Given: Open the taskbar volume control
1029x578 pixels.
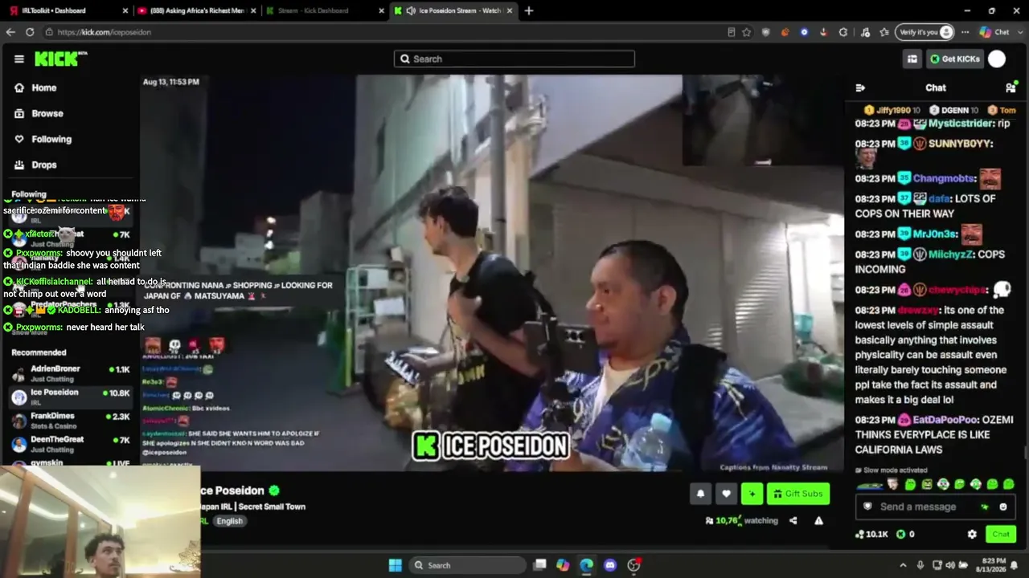Looking at the screenshot, I should [x=950, y=565].
